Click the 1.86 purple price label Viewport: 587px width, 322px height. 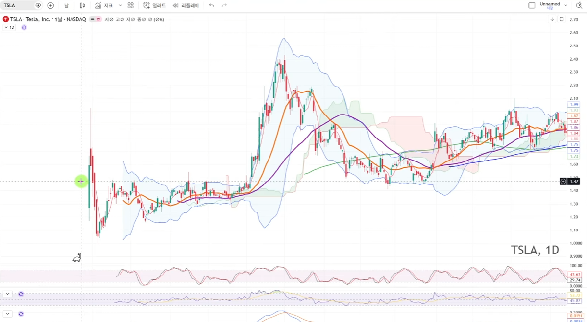click(573, 128)
